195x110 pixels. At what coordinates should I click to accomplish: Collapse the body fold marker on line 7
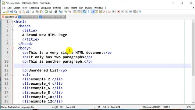point(12,48)
